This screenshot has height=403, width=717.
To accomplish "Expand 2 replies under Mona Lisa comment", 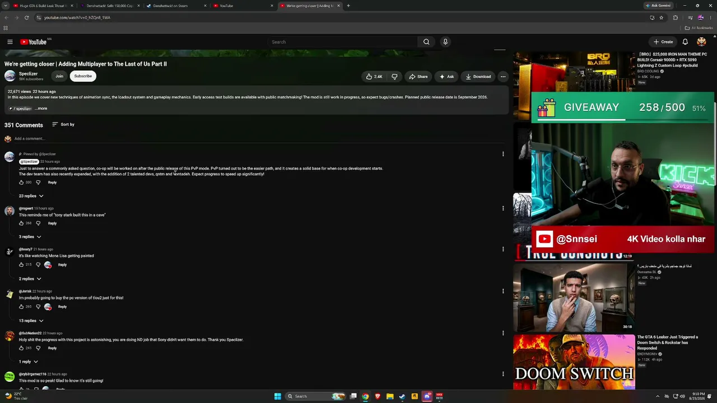I will click(30, 279).
